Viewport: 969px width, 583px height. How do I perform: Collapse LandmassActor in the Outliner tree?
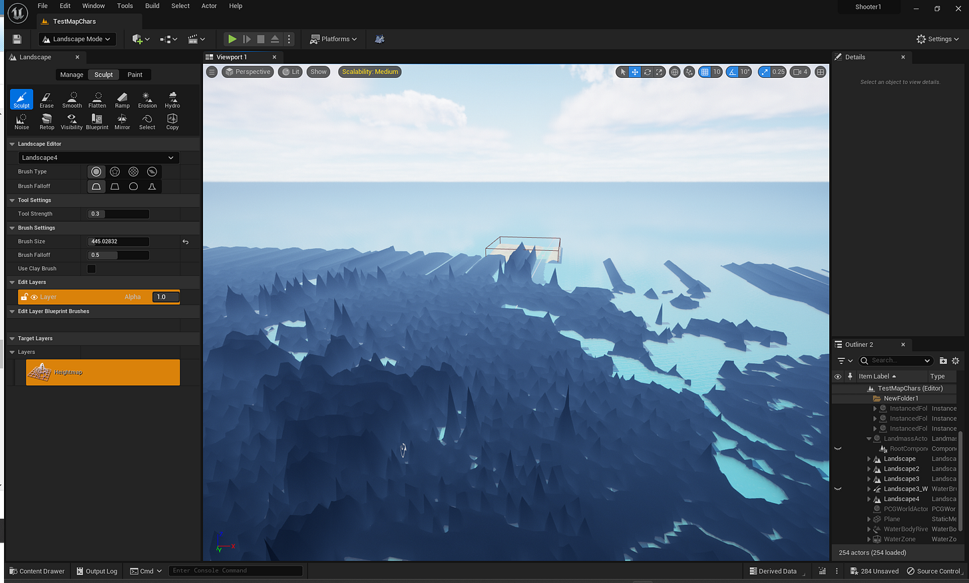pos(869,439)
